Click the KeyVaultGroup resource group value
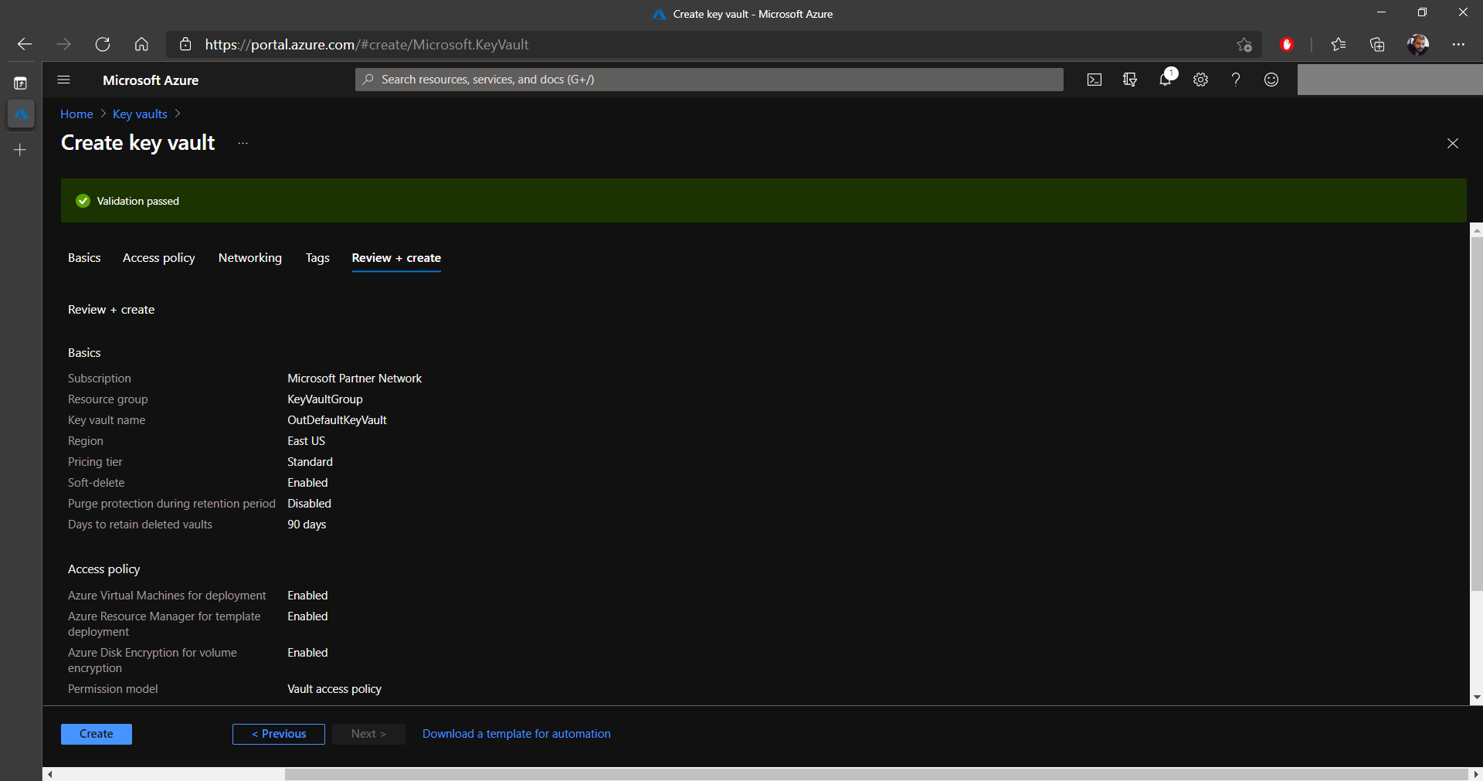This screenshot has height=781, width=1483. coord(325,399)
